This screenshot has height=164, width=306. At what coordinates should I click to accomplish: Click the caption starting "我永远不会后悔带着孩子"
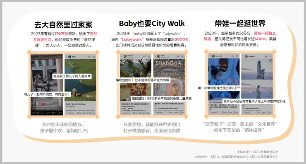[x=254, y=101]
